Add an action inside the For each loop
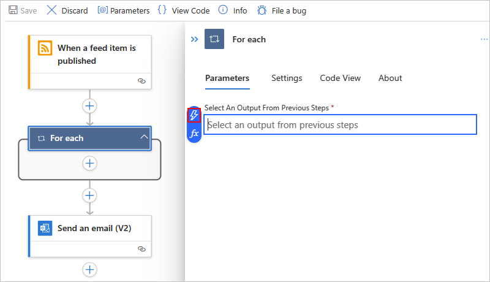Image resolution: width=490 pixels, height=282 pixels. point(89,163)
